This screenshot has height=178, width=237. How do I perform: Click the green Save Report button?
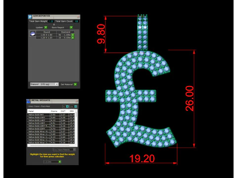click(71, 27)
